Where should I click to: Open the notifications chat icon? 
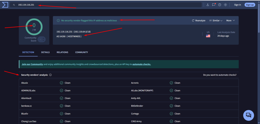(x=214, y=5)
